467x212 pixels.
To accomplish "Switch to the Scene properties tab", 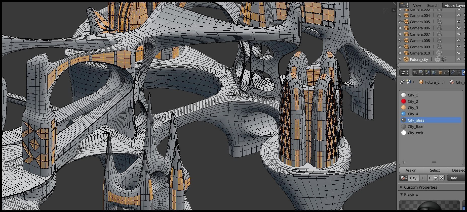I will 427,73.
